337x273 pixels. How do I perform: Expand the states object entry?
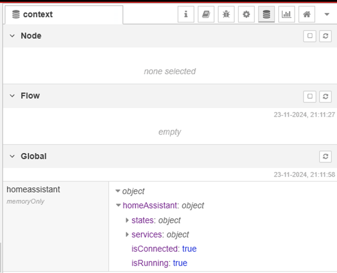pos(127,220)
